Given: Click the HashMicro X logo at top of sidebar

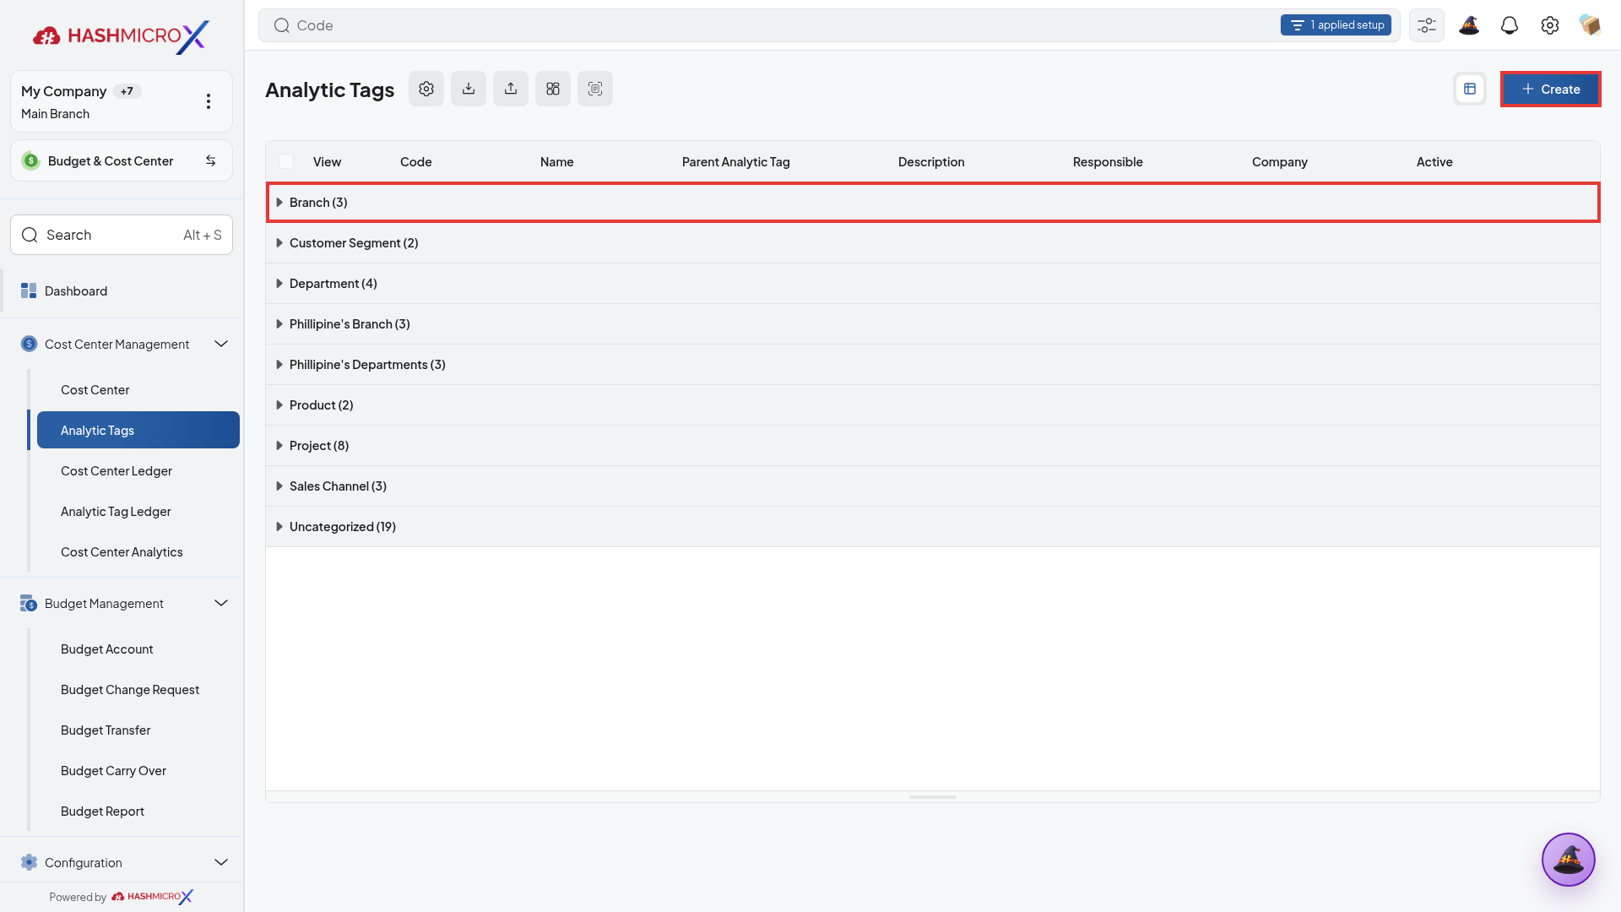Looking at the screenshot, I should pyautogui.click(x=121, y=36).
